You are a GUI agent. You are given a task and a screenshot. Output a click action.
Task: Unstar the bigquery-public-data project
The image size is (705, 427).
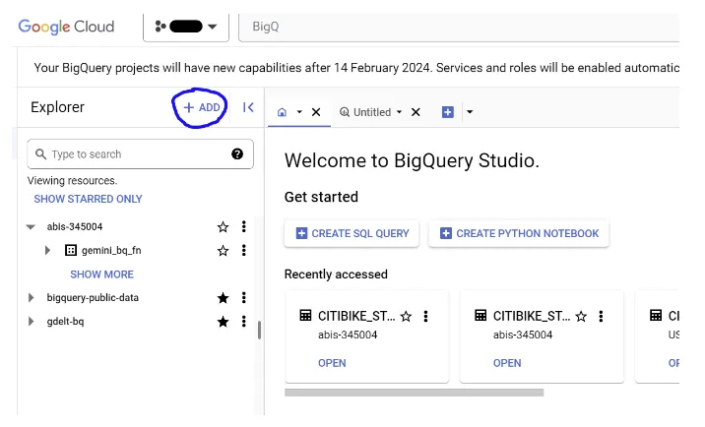coord(223,297)
